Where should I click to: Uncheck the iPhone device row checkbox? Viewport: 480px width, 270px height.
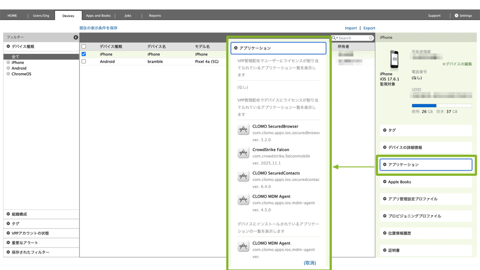pos(84,54)
